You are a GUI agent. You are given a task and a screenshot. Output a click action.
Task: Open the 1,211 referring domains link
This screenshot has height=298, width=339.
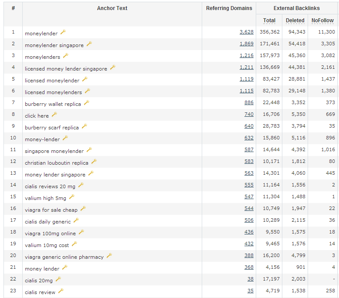tap(247, 67)
